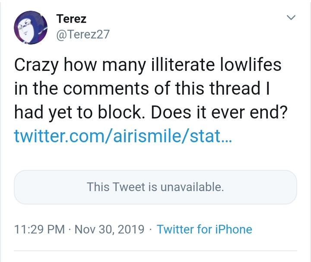Viewport: 311px width, 262px height.
Task: Click the 'had yet to block.' text line
Action: (79, 112)
